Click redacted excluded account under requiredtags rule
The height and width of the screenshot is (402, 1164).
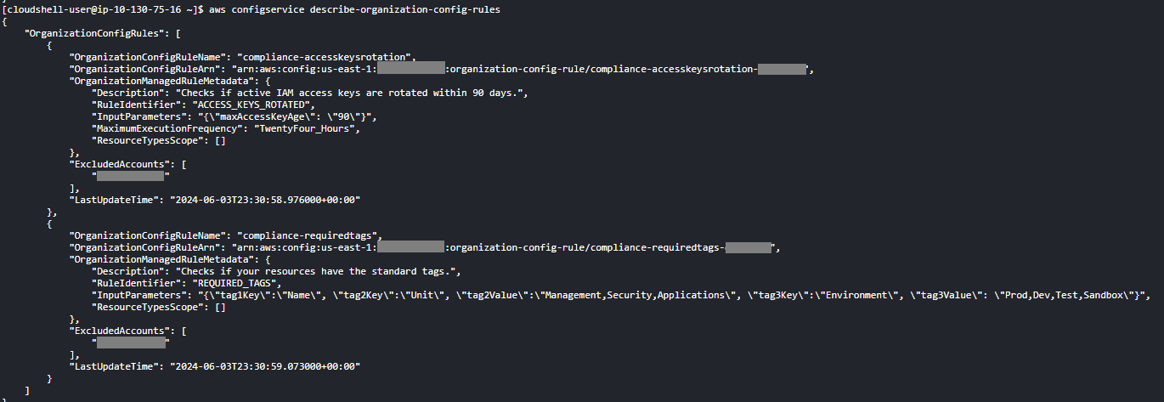tap(131, 343)
